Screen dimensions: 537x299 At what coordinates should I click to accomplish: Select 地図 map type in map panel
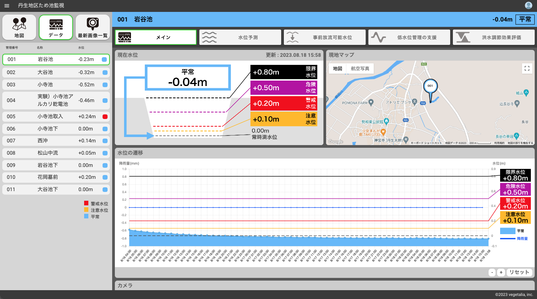pos(337,69)
